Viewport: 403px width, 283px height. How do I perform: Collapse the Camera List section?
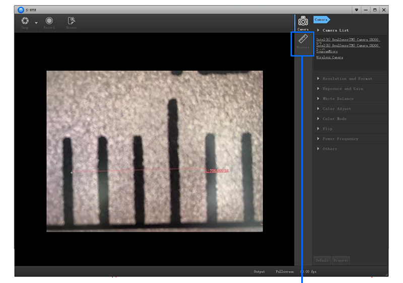point(318,30)
